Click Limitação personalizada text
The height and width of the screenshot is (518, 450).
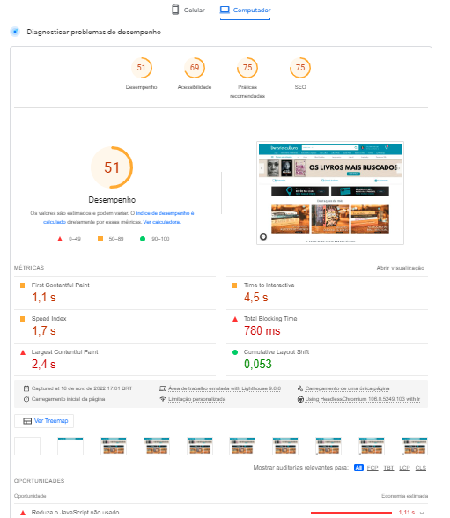pos(196,399)
